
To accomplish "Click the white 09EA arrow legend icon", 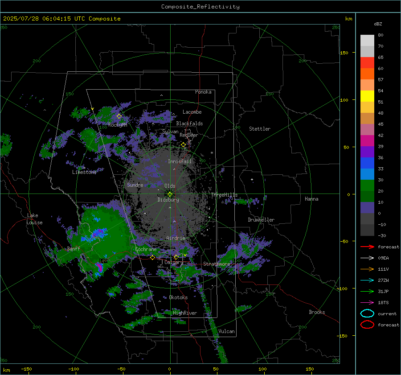I will (367, 258).
